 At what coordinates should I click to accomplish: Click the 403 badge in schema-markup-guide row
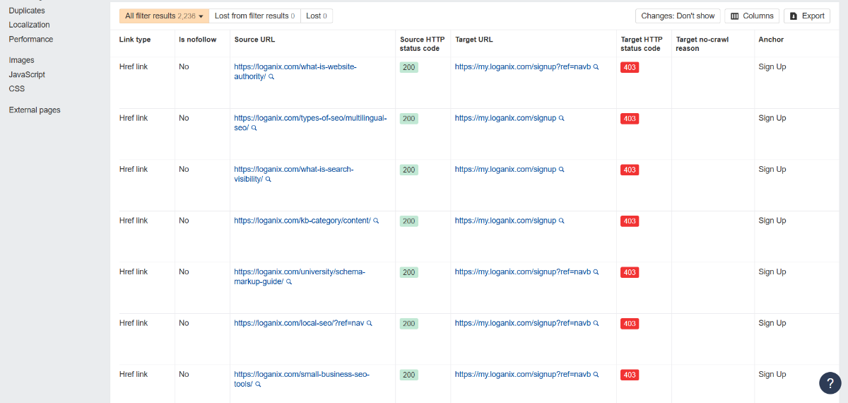click(x=630, y=272)
